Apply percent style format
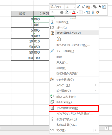This screenshot has height=135, width=112. [95, 7]
